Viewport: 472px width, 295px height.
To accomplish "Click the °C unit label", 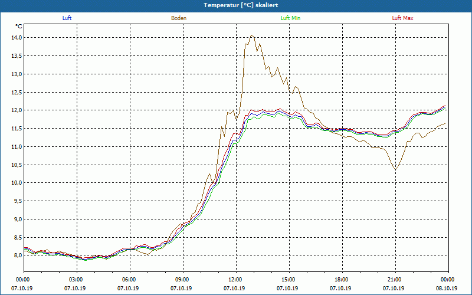I will point(19,27).
